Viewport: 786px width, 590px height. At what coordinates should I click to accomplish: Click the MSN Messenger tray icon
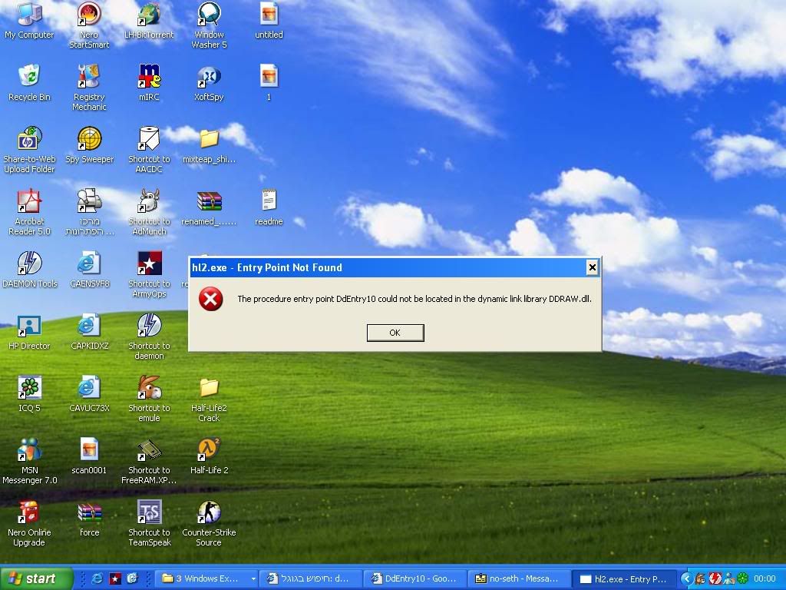click(729, 578)
